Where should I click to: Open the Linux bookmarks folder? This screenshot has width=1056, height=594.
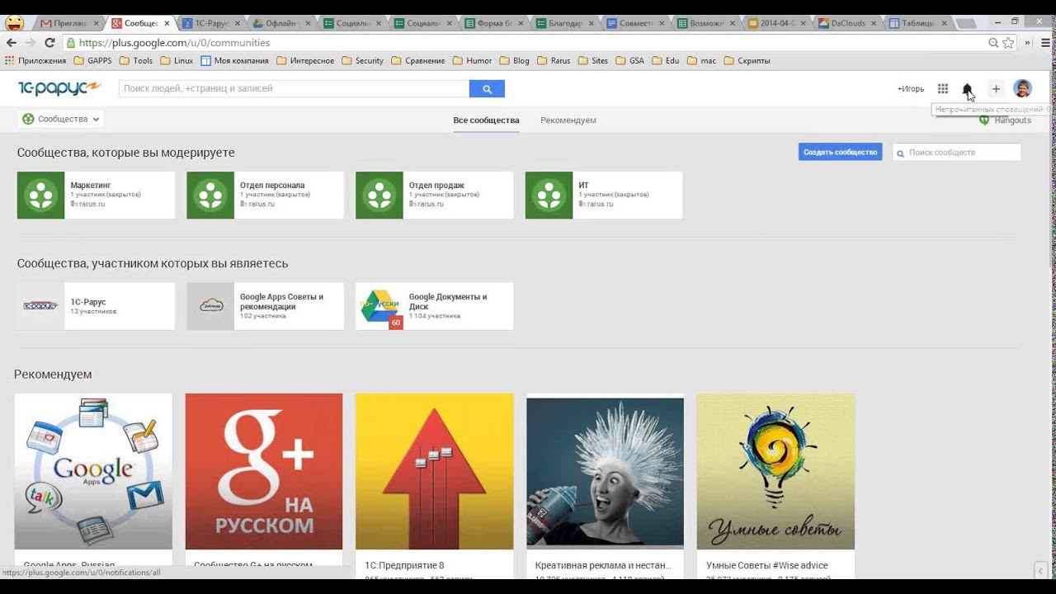[x=177, y=60]
